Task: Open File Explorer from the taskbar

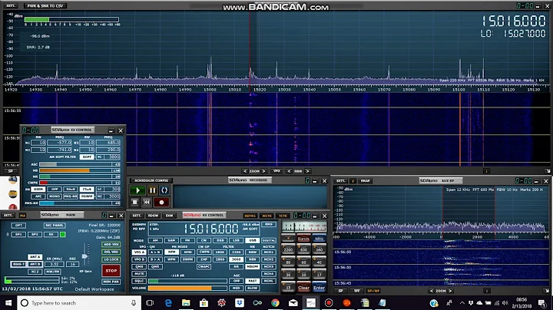Action: coord(186,303)
